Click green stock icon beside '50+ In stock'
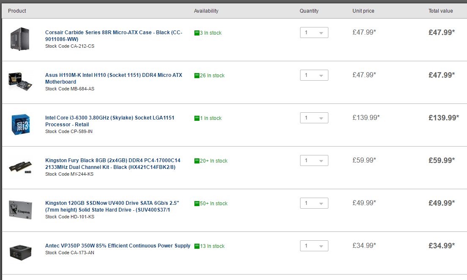The image size is (467, 280). [x=197, y=204]
